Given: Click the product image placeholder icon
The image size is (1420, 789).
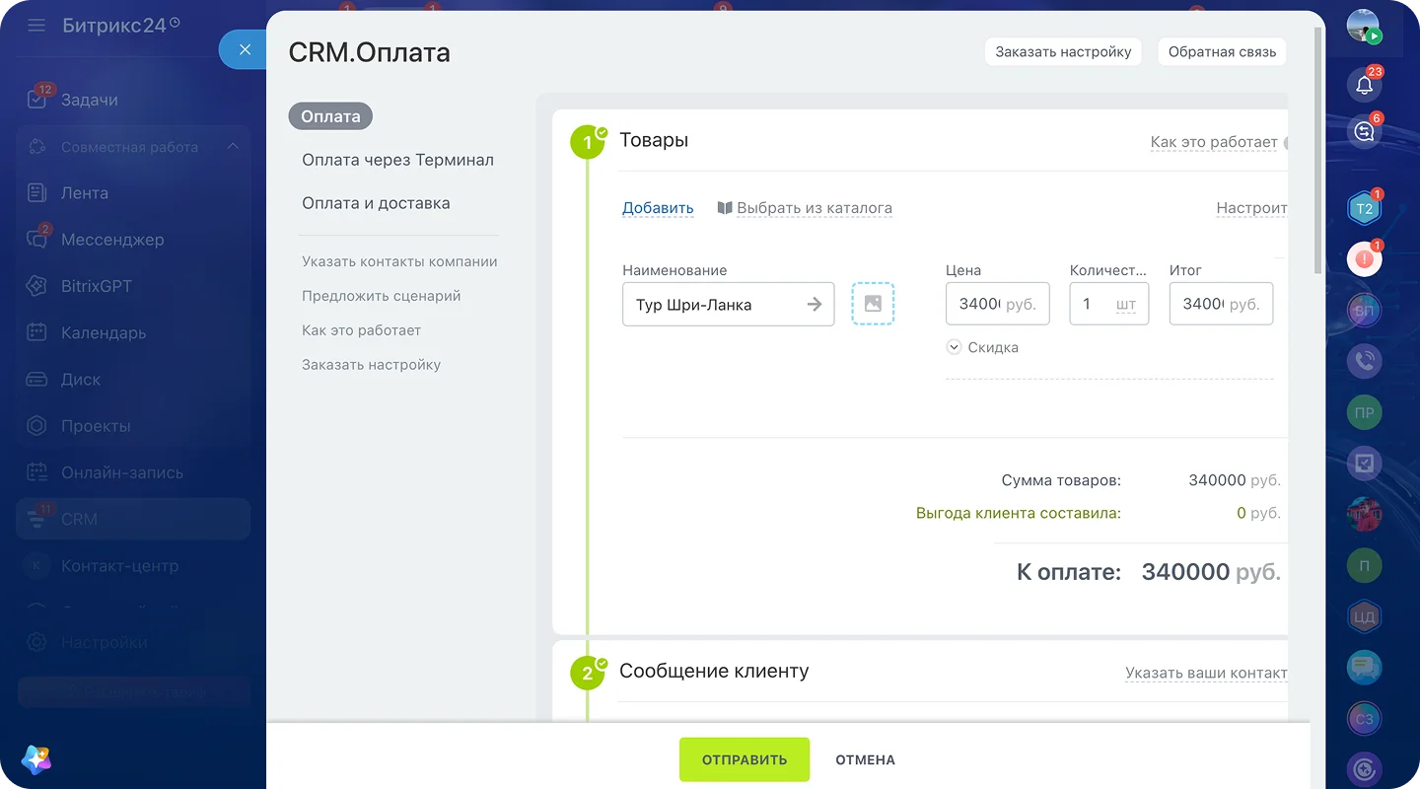Looking at the screenshot, I should tap(873, 304).
